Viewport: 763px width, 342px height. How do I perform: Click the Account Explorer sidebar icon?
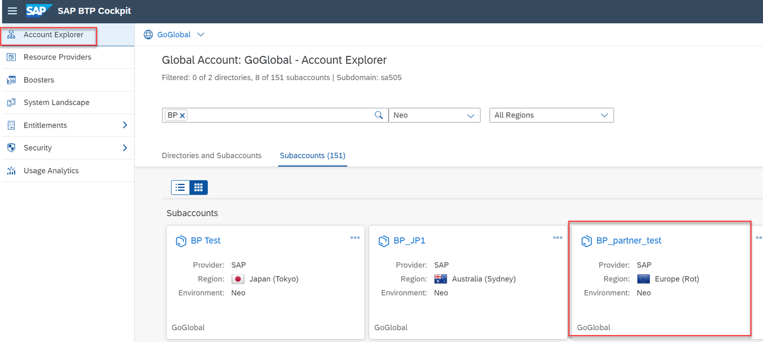(x=11, y=35)
